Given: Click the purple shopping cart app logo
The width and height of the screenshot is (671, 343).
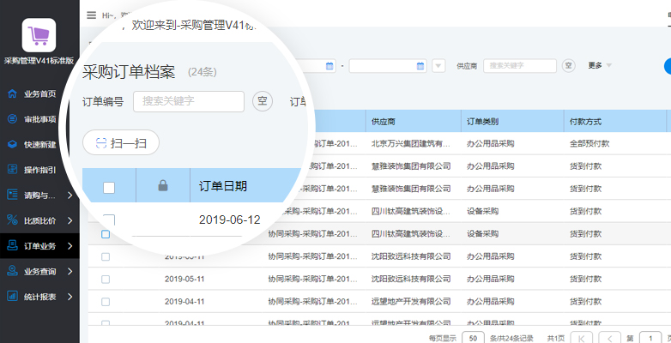Looking at the screenshot, I should coord(39,35).
